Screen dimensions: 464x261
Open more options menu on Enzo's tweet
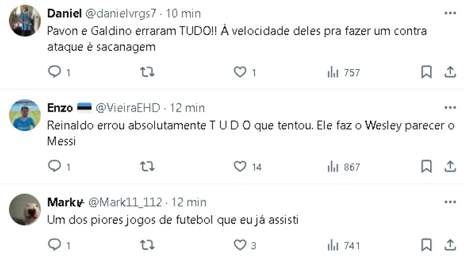click(450, 107)
